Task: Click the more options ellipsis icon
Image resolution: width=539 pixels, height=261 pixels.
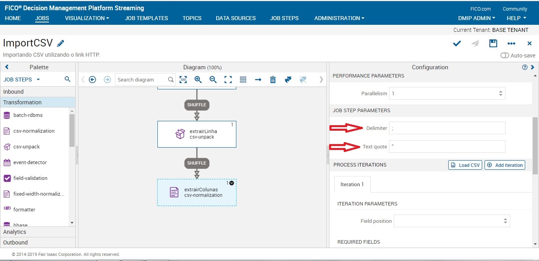Action: (511, 43)
